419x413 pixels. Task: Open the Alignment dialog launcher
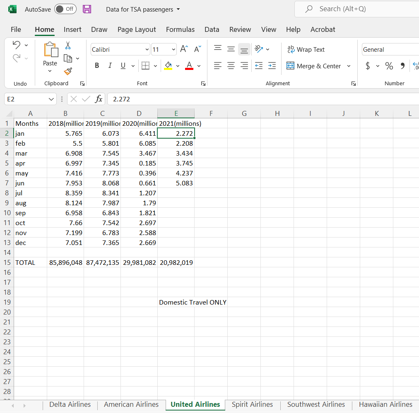pyautogui.click(x=354, y=84)
